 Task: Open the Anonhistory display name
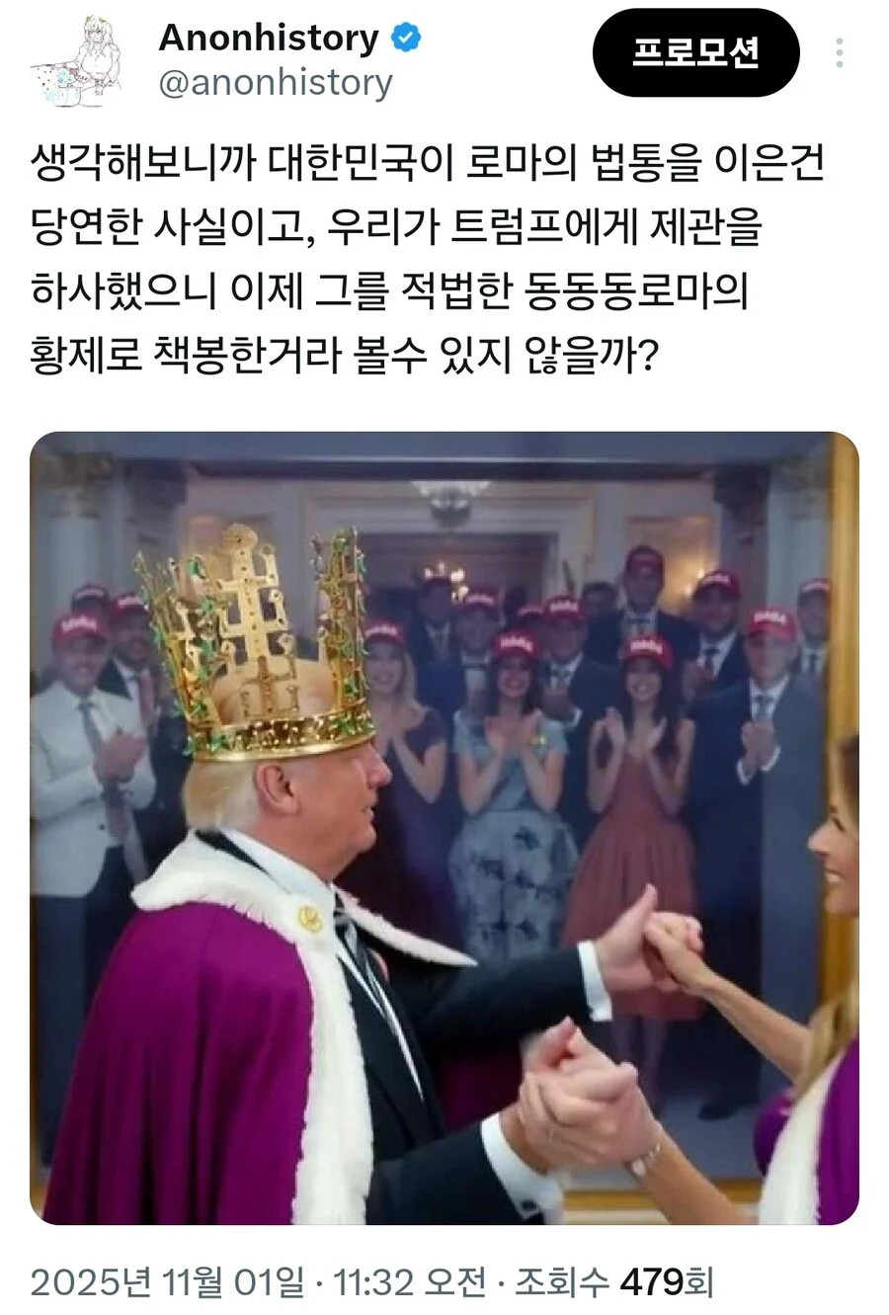tap(269, 38)
